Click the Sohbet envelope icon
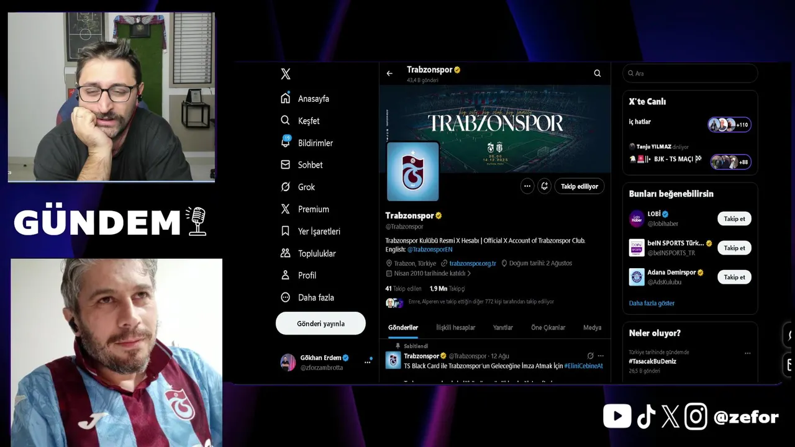The height and width of the screenshot is (447, 795). click(x=285, y=165)
